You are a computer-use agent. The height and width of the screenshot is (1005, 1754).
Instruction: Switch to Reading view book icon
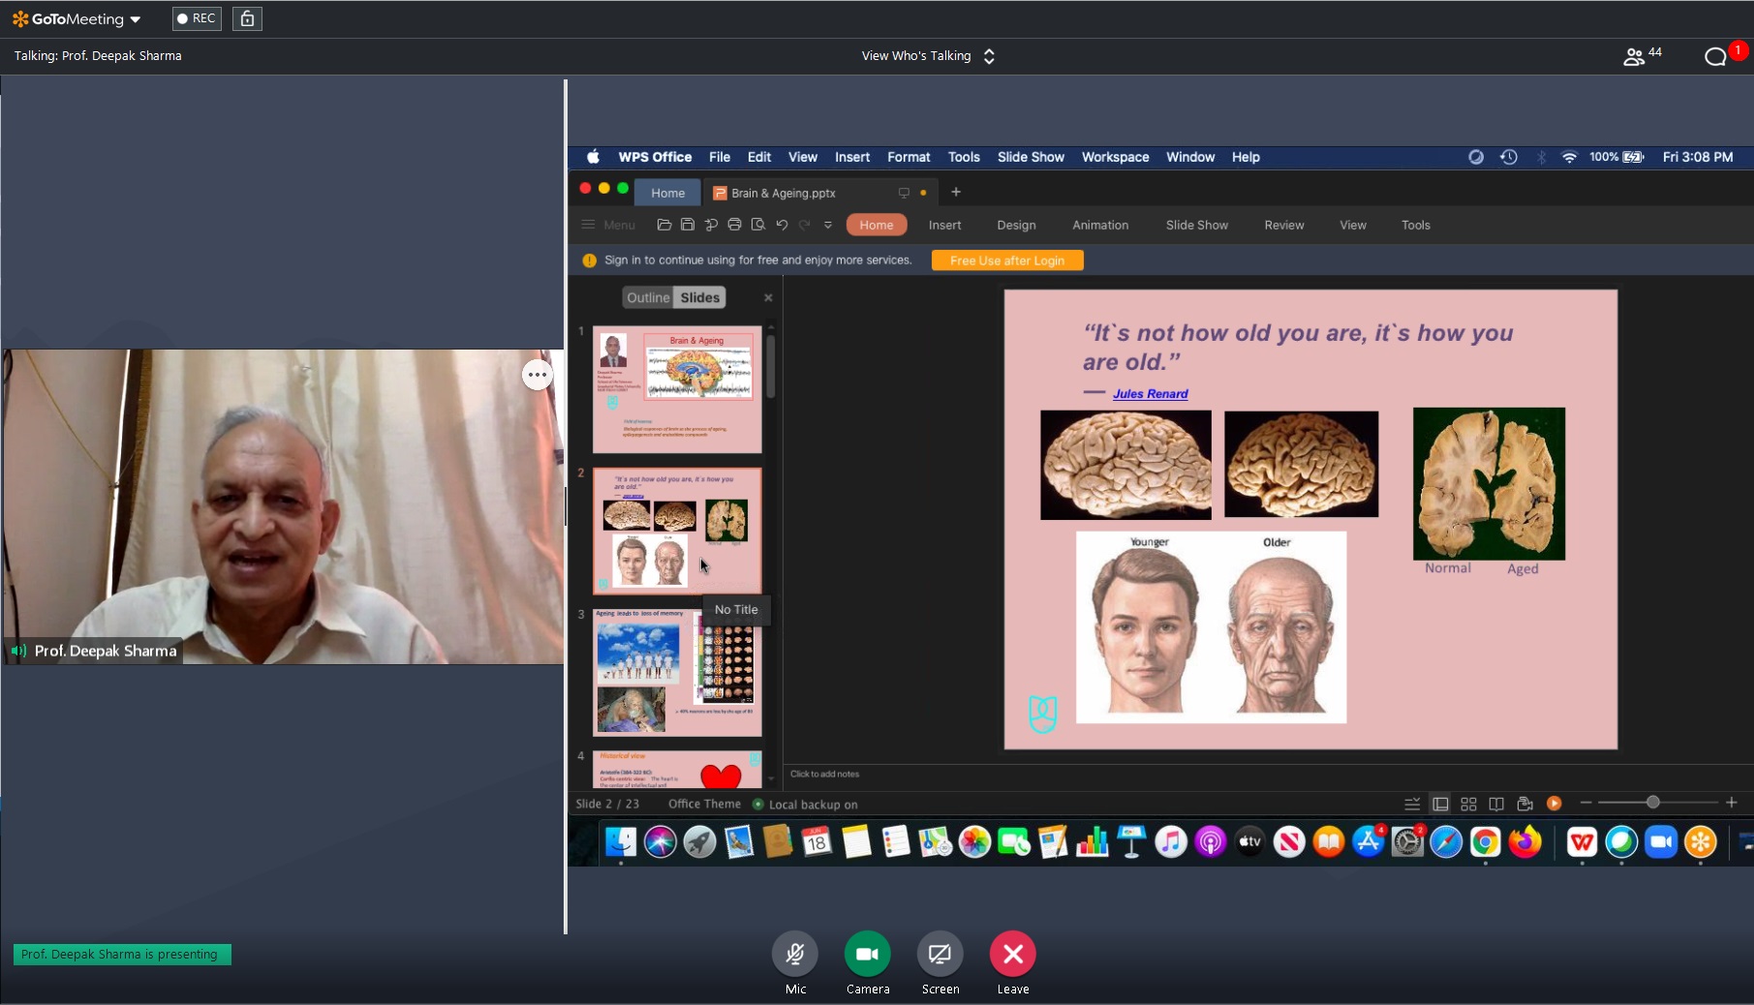tap(1496, 804)
